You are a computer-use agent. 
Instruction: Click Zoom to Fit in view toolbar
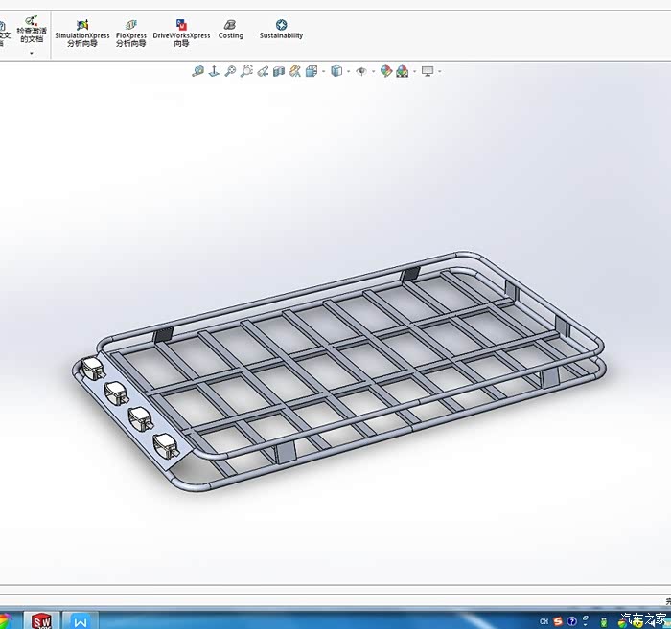198,71
